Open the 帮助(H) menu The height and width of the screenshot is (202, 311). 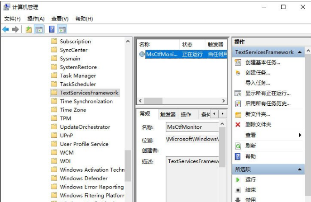point(84,19)
